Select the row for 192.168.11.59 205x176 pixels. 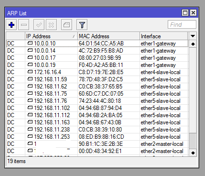pos(97,79)
